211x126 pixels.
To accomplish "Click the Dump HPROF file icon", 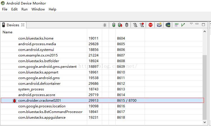I will [120, 25].
